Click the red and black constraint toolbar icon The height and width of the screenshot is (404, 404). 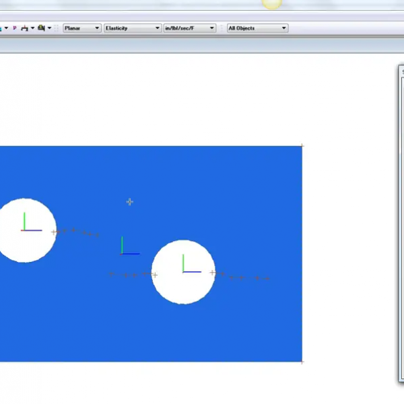pyautogui.click(x=25, y=28)
